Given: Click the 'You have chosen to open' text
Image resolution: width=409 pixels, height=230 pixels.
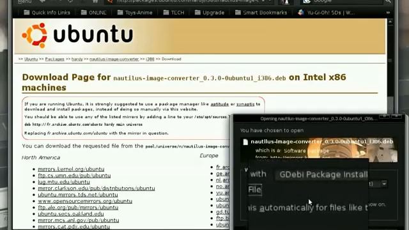Looking at the screenshot, I should [x=272, y=130].
